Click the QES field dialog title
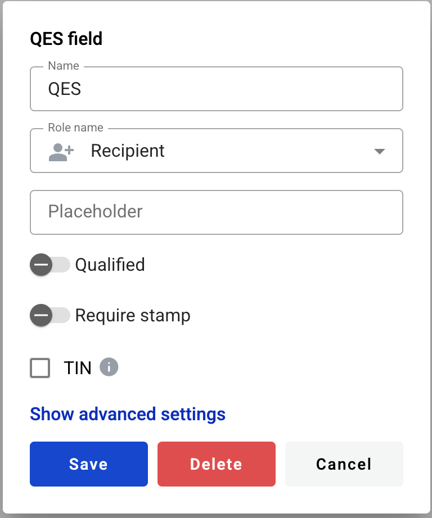 pyautogui.click(x=67, y=39)
